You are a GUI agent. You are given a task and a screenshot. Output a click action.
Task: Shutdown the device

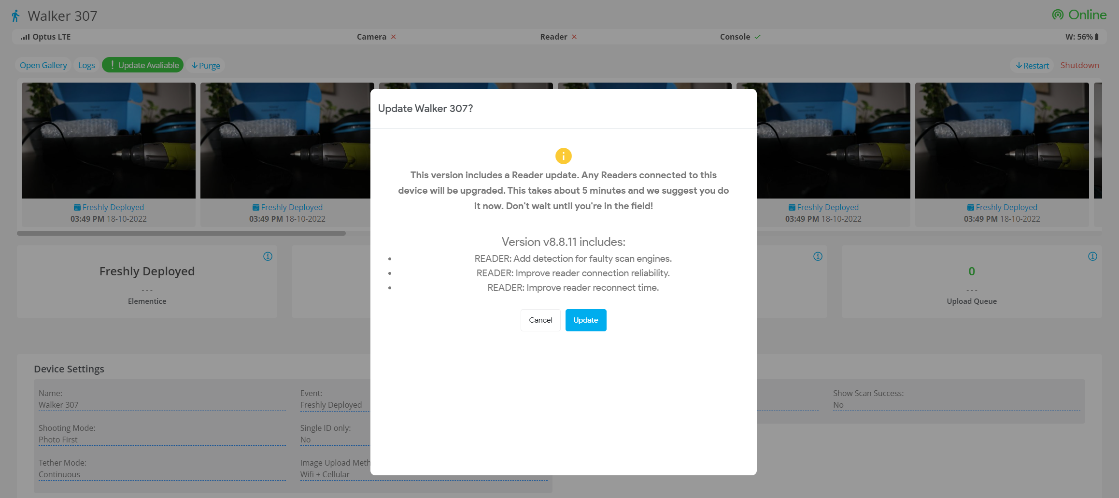[1079, 65]
